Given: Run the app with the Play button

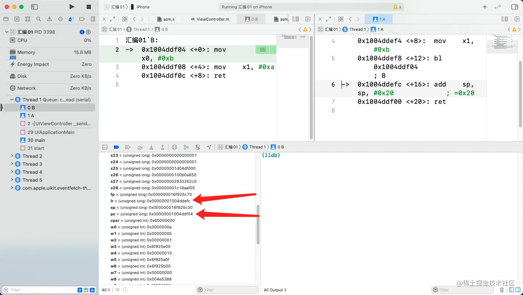Looking at the screenshot, I should (x=72, y=7).
